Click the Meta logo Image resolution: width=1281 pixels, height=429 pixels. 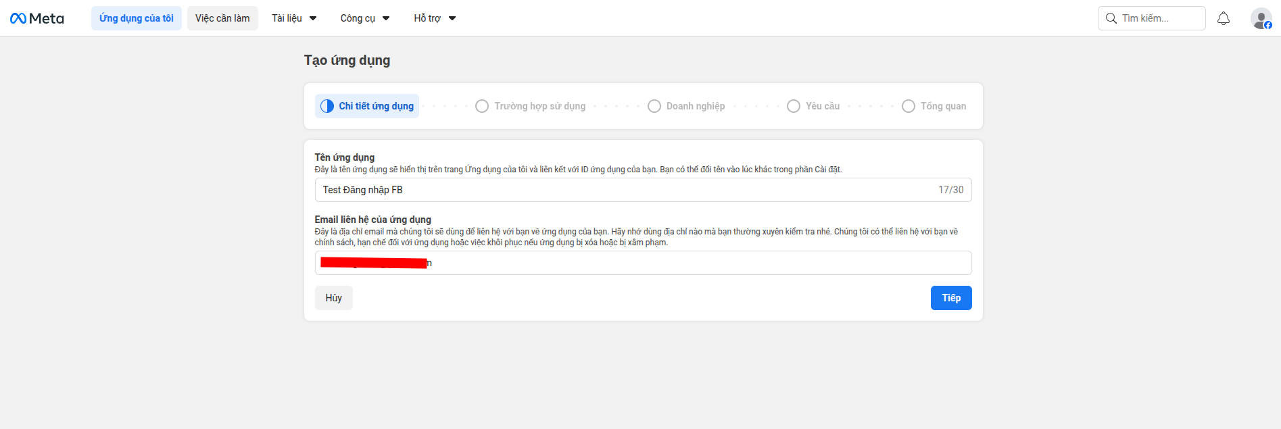coord(37,18)
